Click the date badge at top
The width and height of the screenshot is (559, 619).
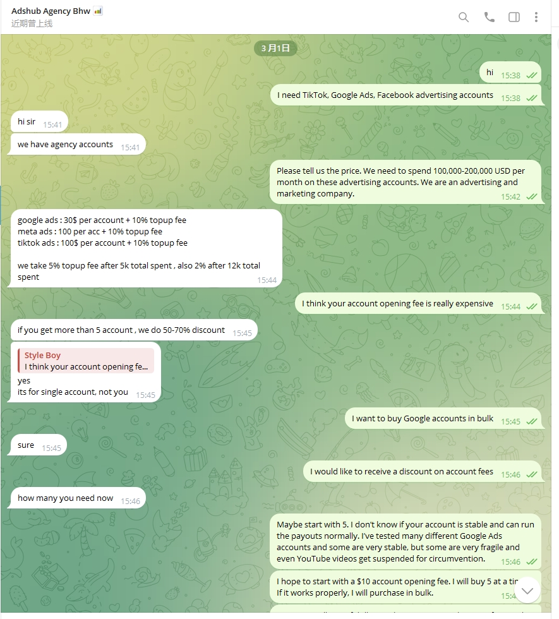(x=275, y=48)
